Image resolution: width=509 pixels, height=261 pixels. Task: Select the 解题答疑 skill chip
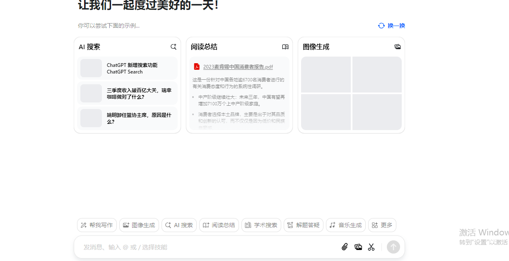(304, 225)
